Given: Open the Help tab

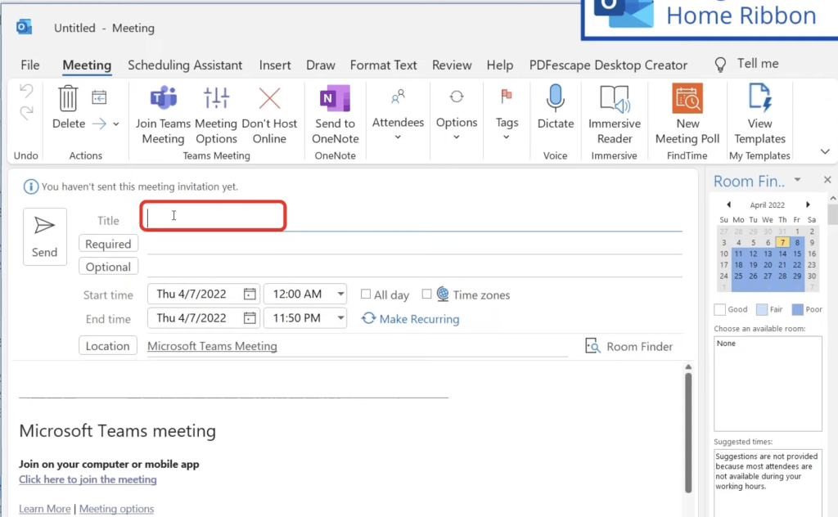Looking at the screenshot, I should (500, 65).
